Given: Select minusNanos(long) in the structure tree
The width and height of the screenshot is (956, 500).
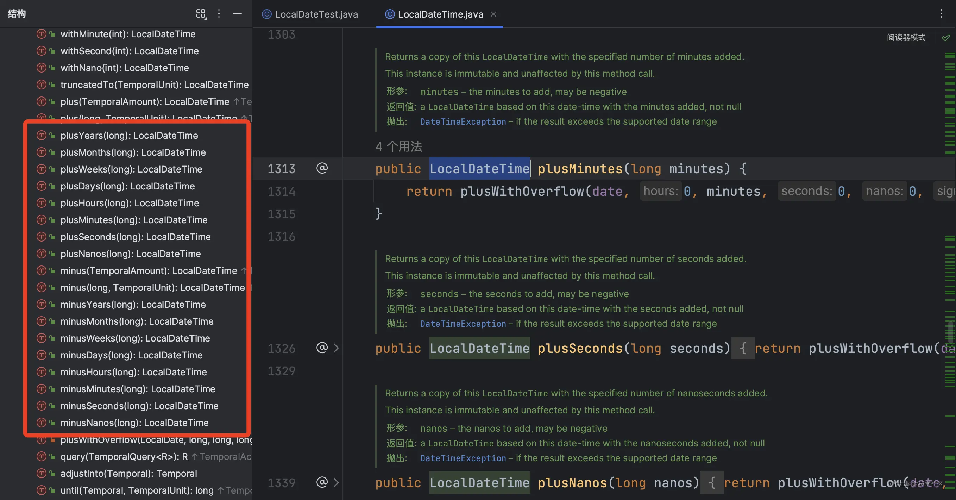Looking at the screenshot, I should click(134, 423).
